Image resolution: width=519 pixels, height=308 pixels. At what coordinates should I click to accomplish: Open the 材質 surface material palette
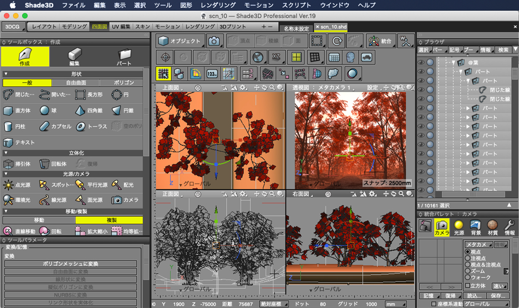point(493,228)
